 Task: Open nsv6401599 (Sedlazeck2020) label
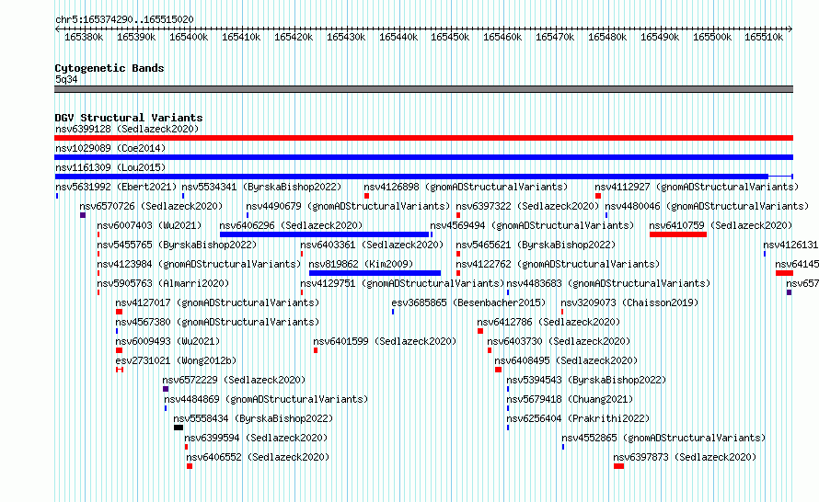point(385,341)
